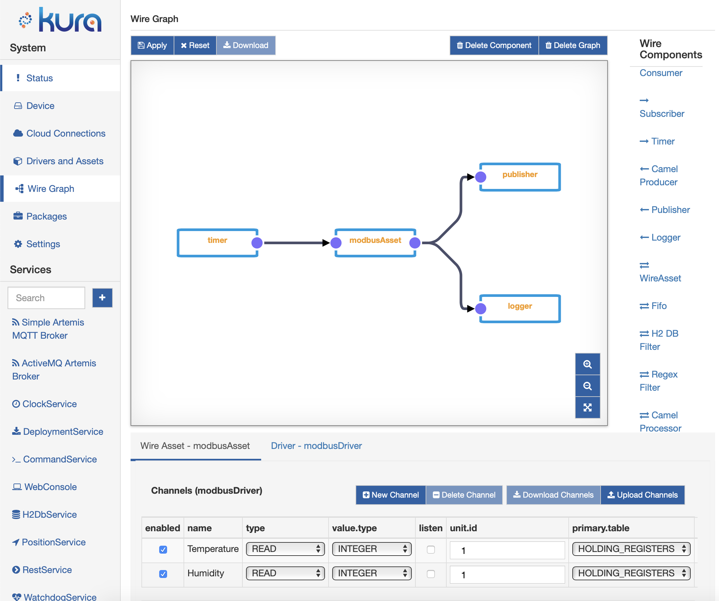Create a New Channel
Viewport: 719px width, 601px height.
tap(391, 495)
